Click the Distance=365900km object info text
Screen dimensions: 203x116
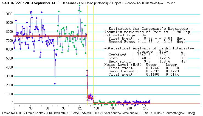[137, 3]
